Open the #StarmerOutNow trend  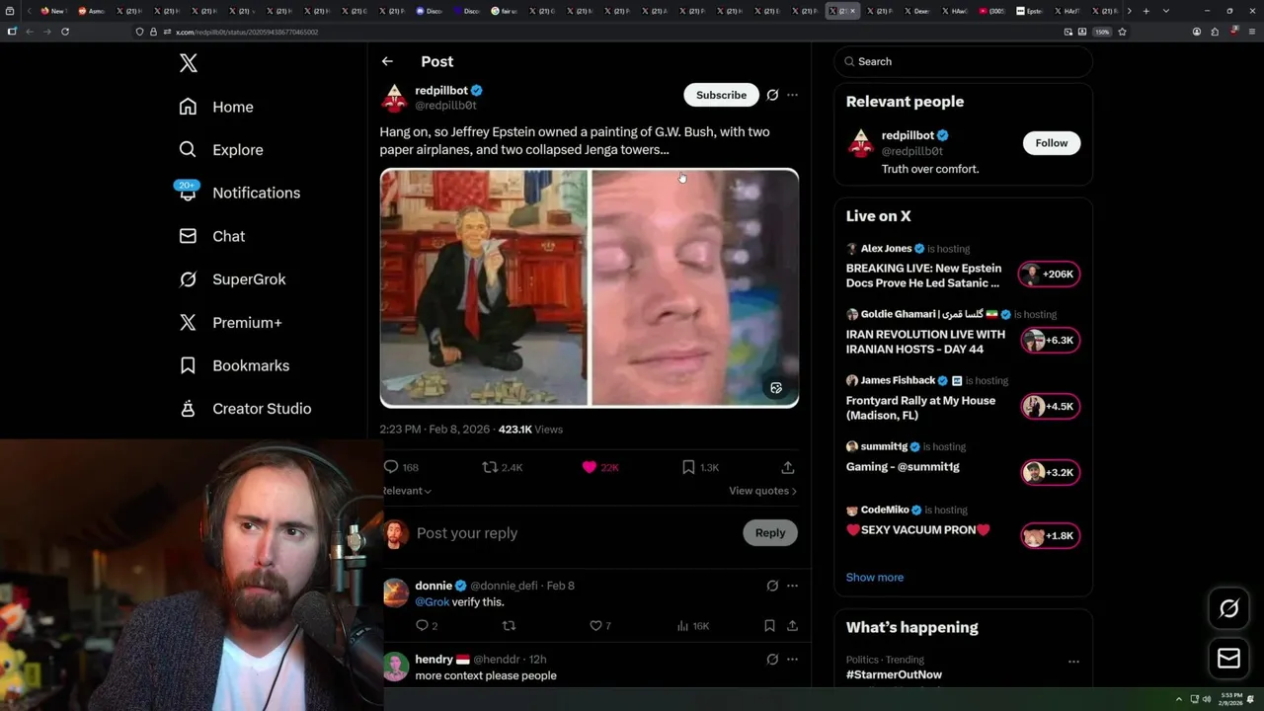click(894, 674)
